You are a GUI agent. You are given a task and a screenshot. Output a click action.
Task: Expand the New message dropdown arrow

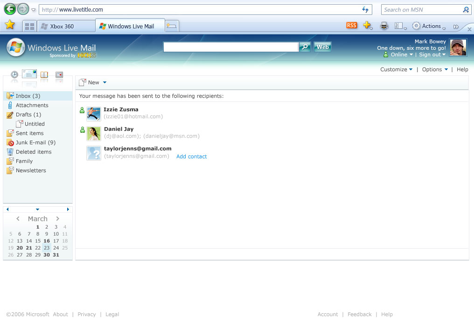[105, 82]
